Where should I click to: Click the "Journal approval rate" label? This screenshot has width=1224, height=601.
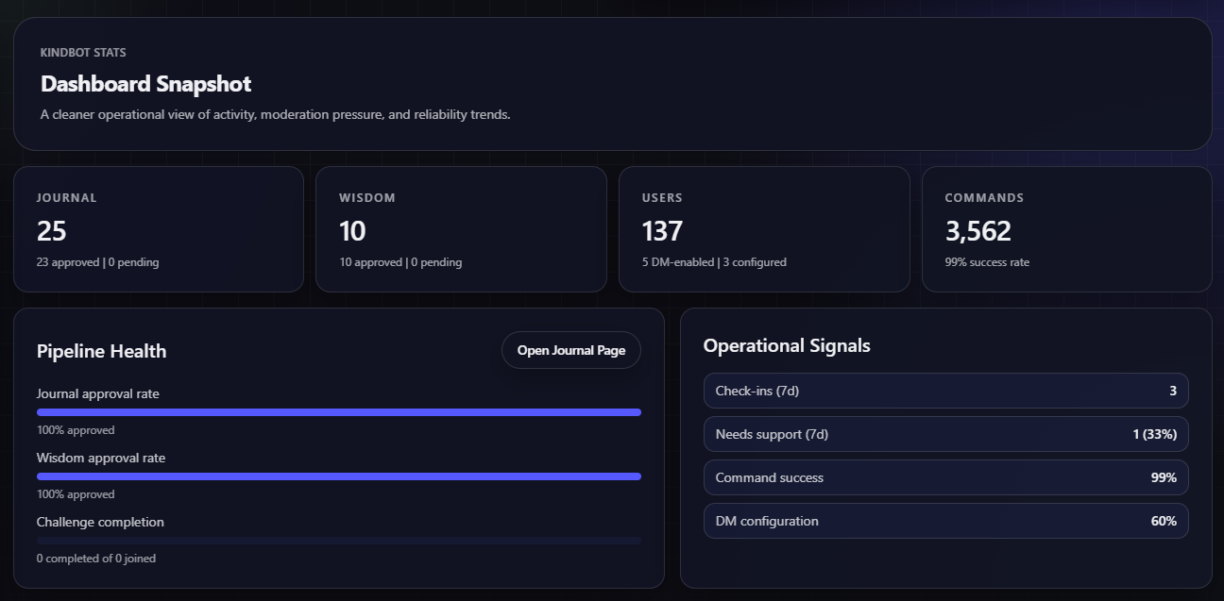[98, 393]
